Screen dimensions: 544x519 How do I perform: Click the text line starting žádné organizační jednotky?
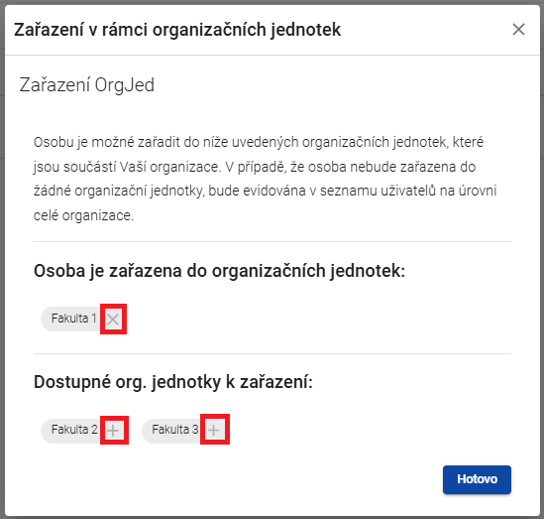265,192
